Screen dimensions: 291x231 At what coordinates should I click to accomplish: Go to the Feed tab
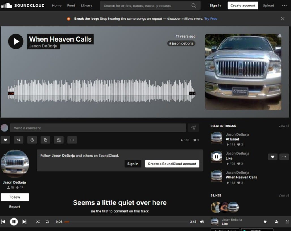pos(71,6)
